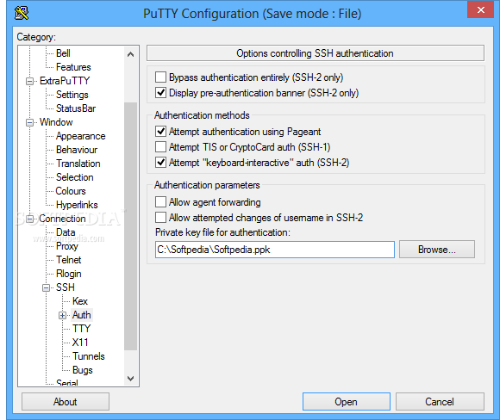Go to the Bugs category
The width and height of the screenshot is (500, 420).
pos(82,370)
